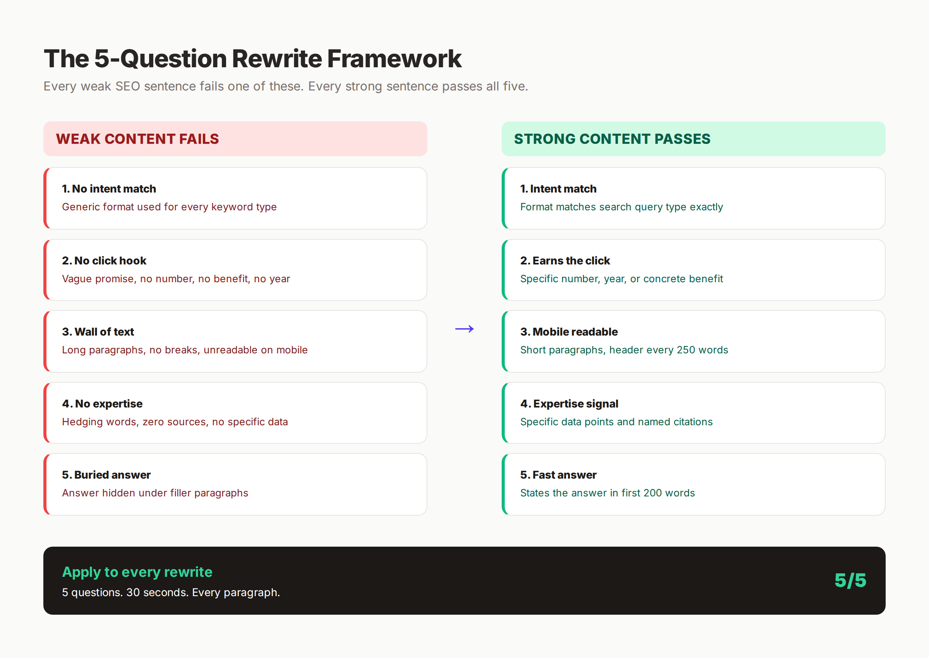Click the "1. No intent match" card heading

(109, 189)
